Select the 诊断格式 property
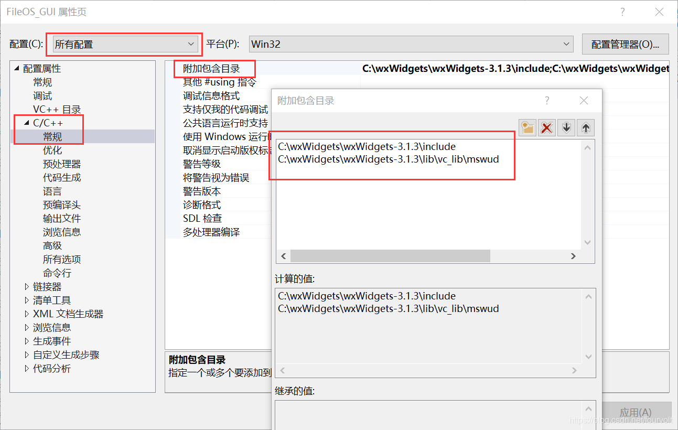678x430 pixels. [202, 205]
